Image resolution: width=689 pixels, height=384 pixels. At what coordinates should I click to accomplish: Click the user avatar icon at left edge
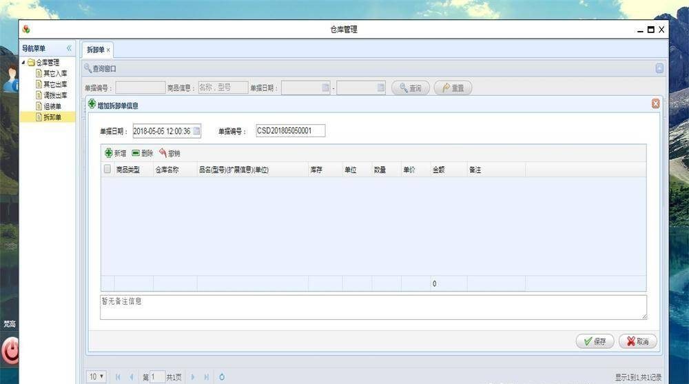pos(10,79)
